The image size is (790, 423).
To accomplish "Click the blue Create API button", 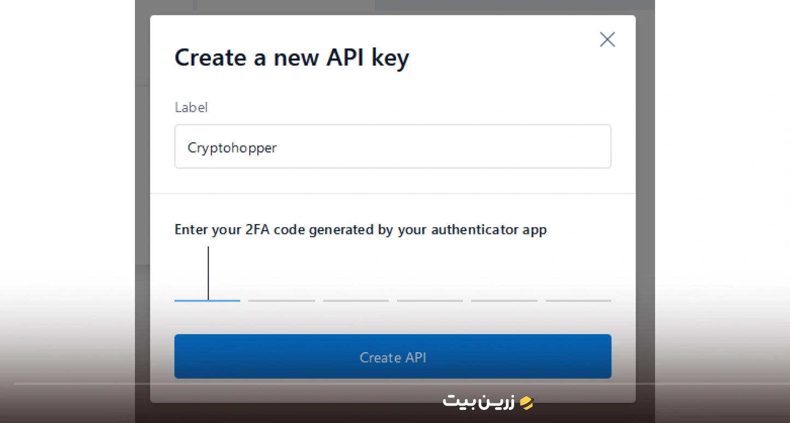I will [x=393, y=356].
